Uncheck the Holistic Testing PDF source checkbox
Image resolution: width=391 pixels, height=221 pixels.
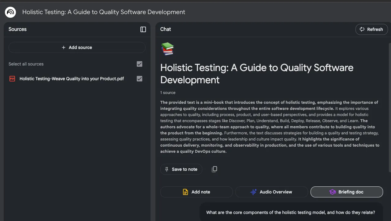pos(140,79)
